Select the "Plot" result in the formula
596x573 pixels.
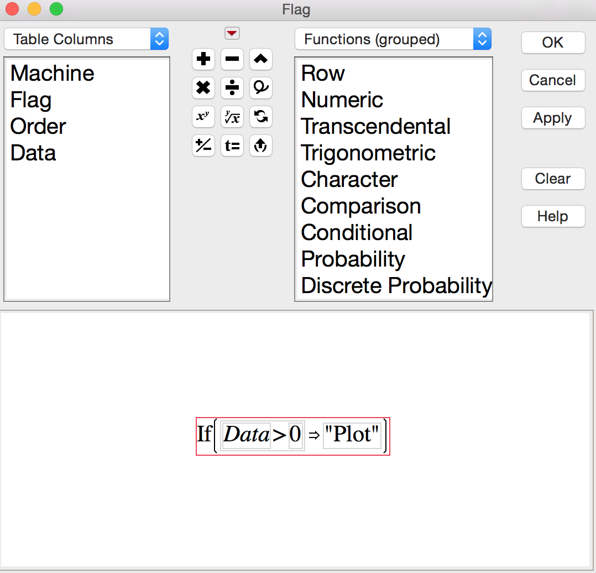(352, 435)
